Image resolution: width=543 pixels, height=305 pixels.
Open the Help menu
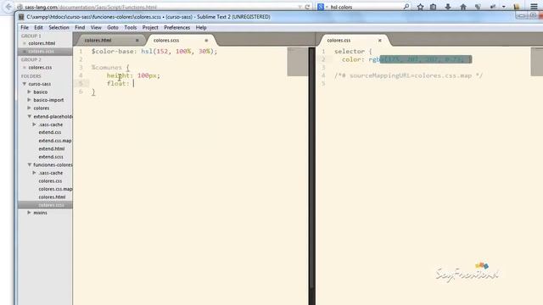coord(201,28)
